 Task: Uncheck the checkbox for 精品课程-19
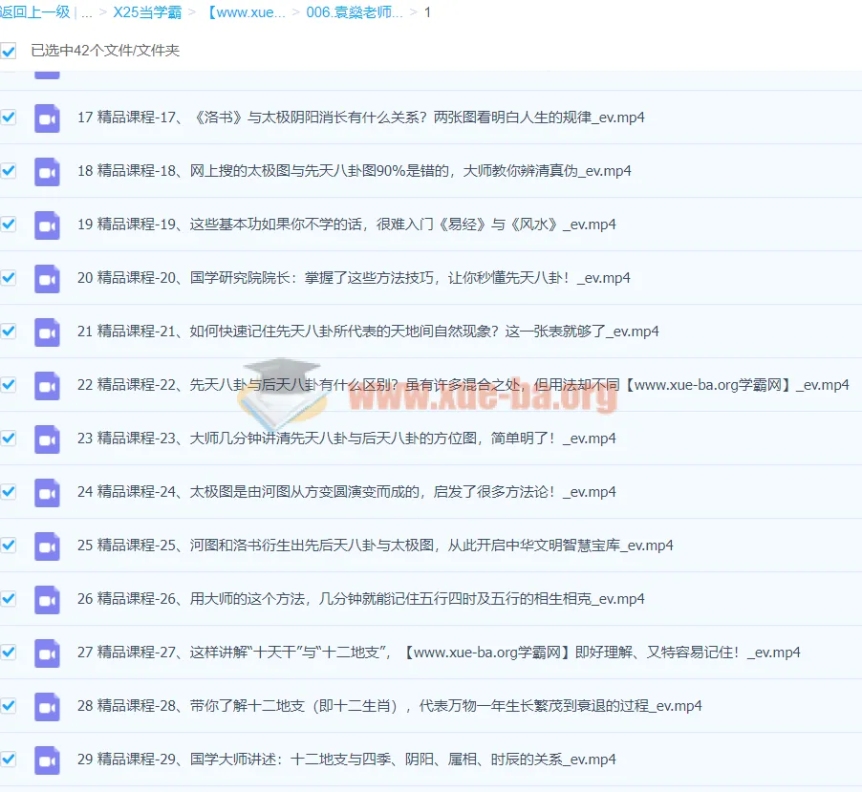tap(10, 225)
